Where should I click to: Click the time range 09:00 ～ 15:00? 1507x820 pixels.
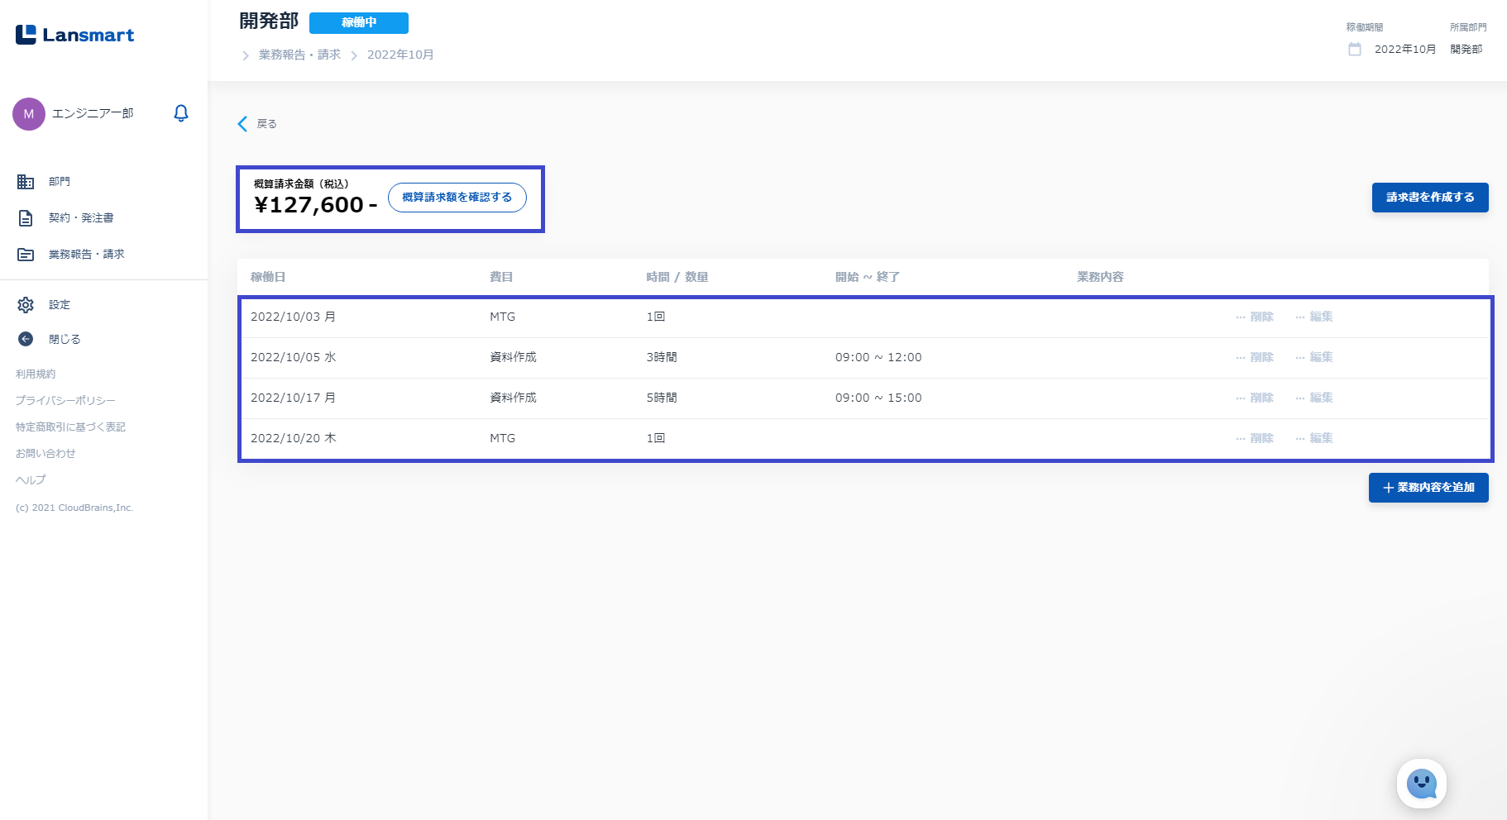878,398
